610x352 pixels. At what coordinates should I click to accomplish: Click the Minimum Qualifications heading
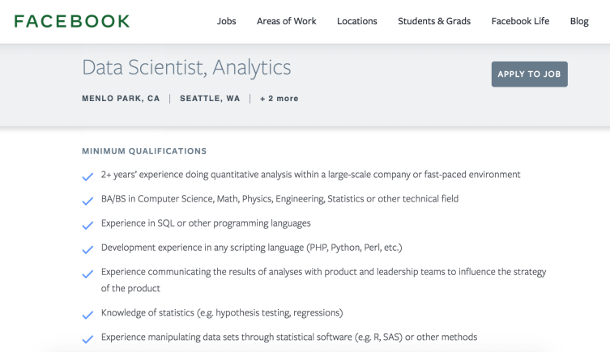coord(144,151)
